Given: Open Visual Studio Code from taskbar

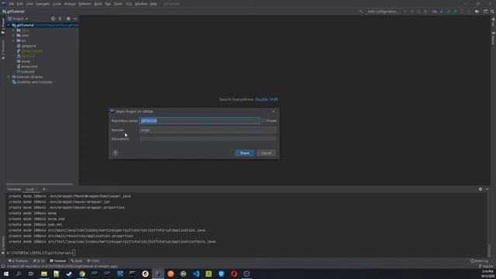Looking at the screenshot, I should (x=196, y=274).
